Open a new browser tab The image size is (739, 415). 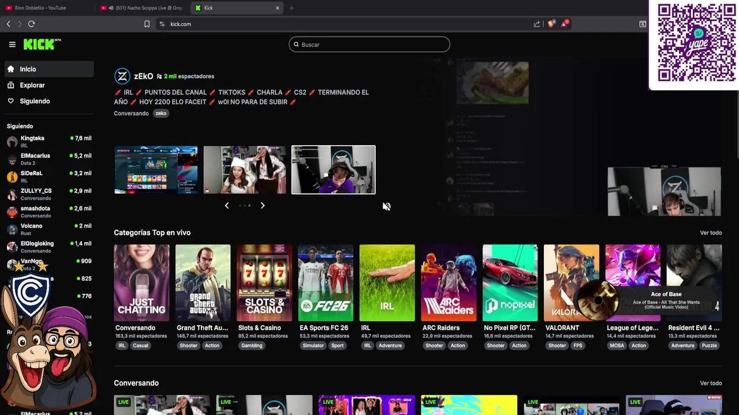pyautogui.click(x=292, y=8)
